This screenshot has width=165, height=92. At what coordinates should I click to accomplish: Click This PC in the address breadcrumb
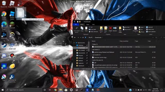coord(90,38)
